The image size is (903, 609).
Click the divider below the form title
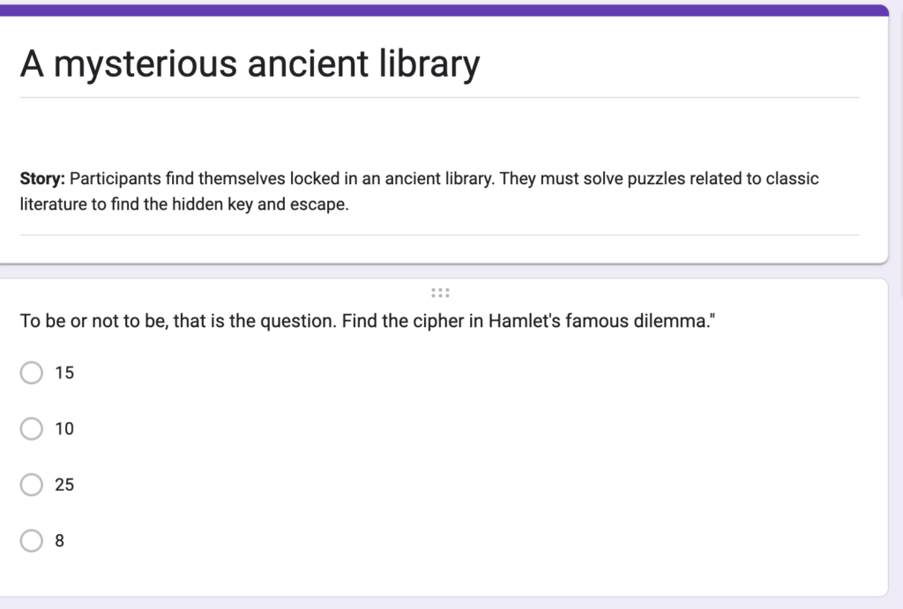pyautogui.click(x=441, y=97)
